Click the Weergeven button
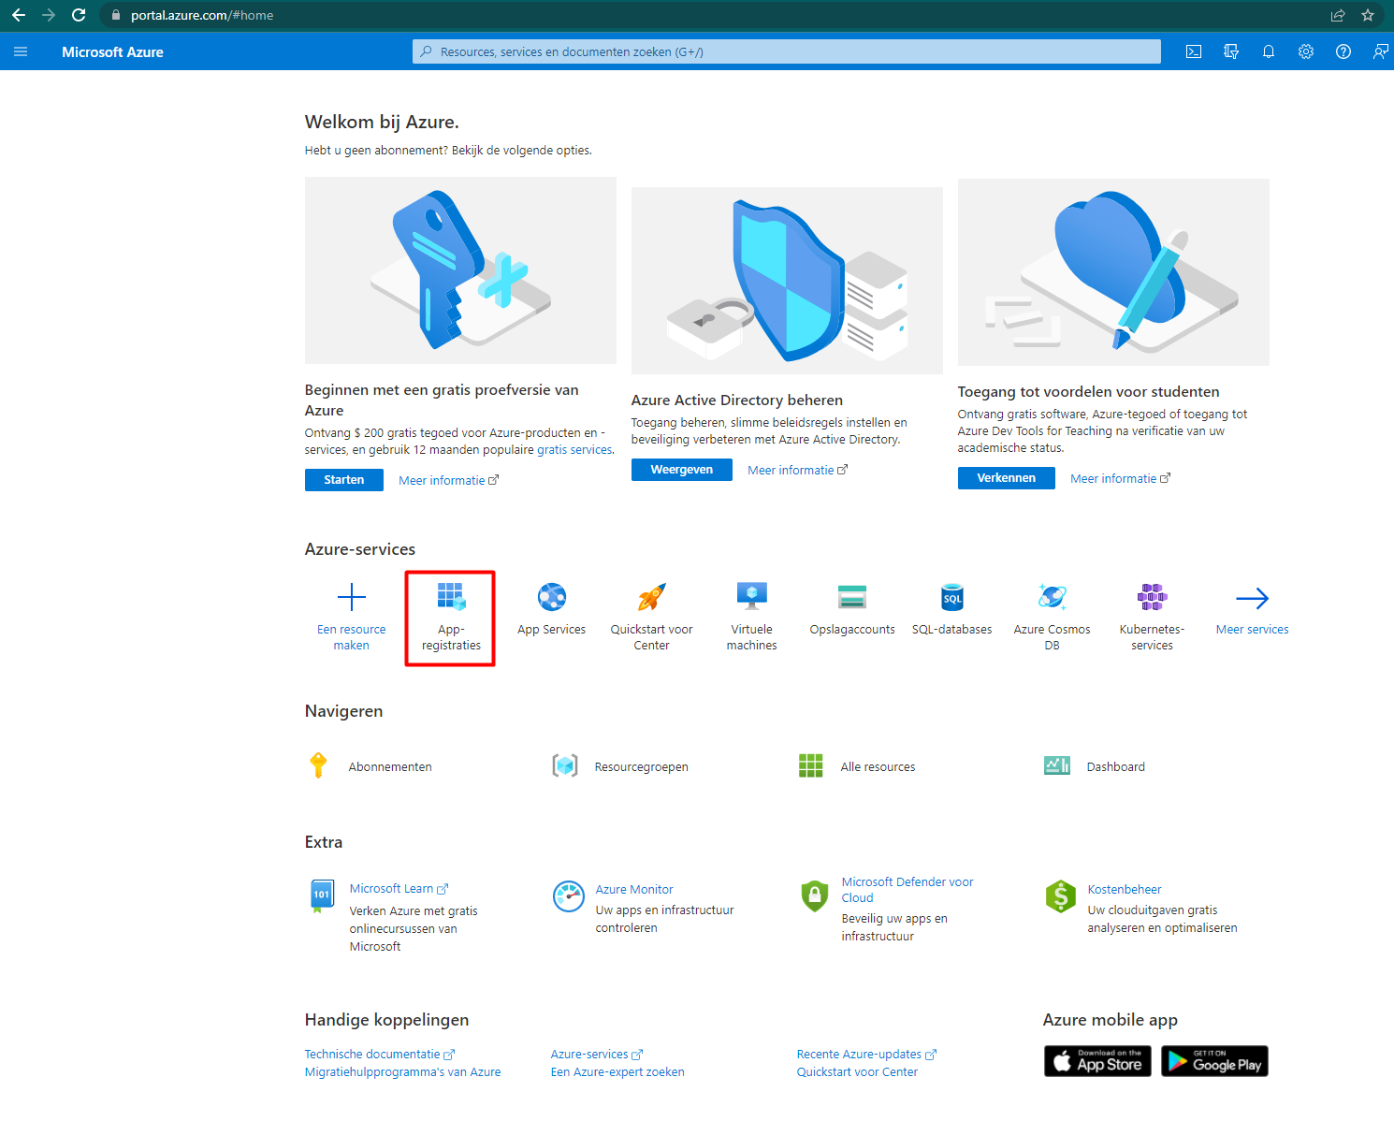This screenshot has width=1394, height=1121. [x=682, y=470]
